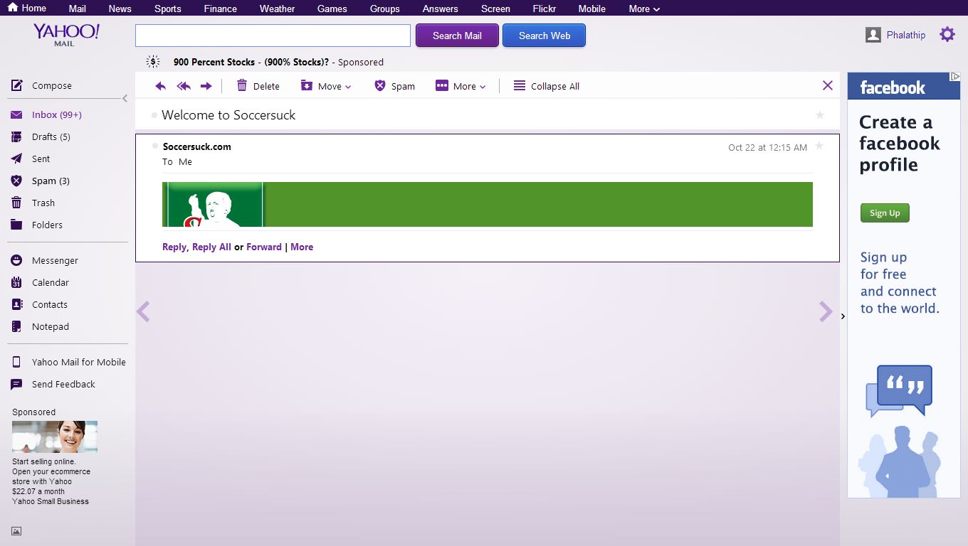Open Flickr in top navigation

point(544,9)
